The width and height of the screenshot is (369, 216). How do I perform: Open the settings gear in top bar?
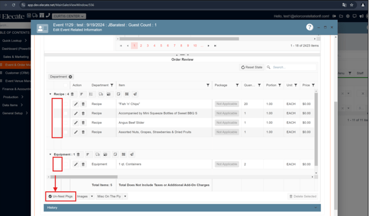click(348, 16)
